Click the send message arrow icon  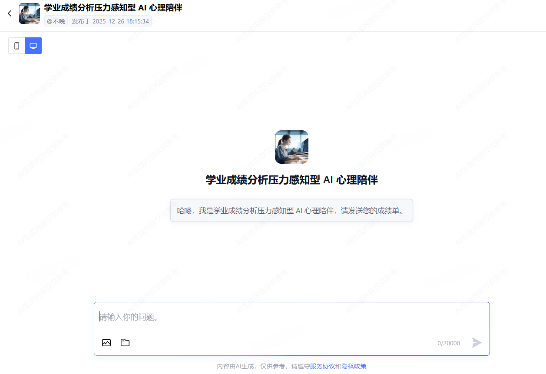(477, 343)
